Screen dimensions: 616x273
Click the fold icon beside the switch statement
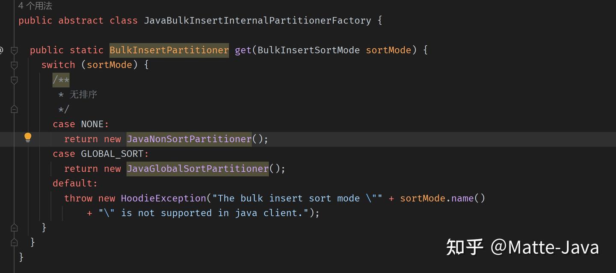coord(14,65)
